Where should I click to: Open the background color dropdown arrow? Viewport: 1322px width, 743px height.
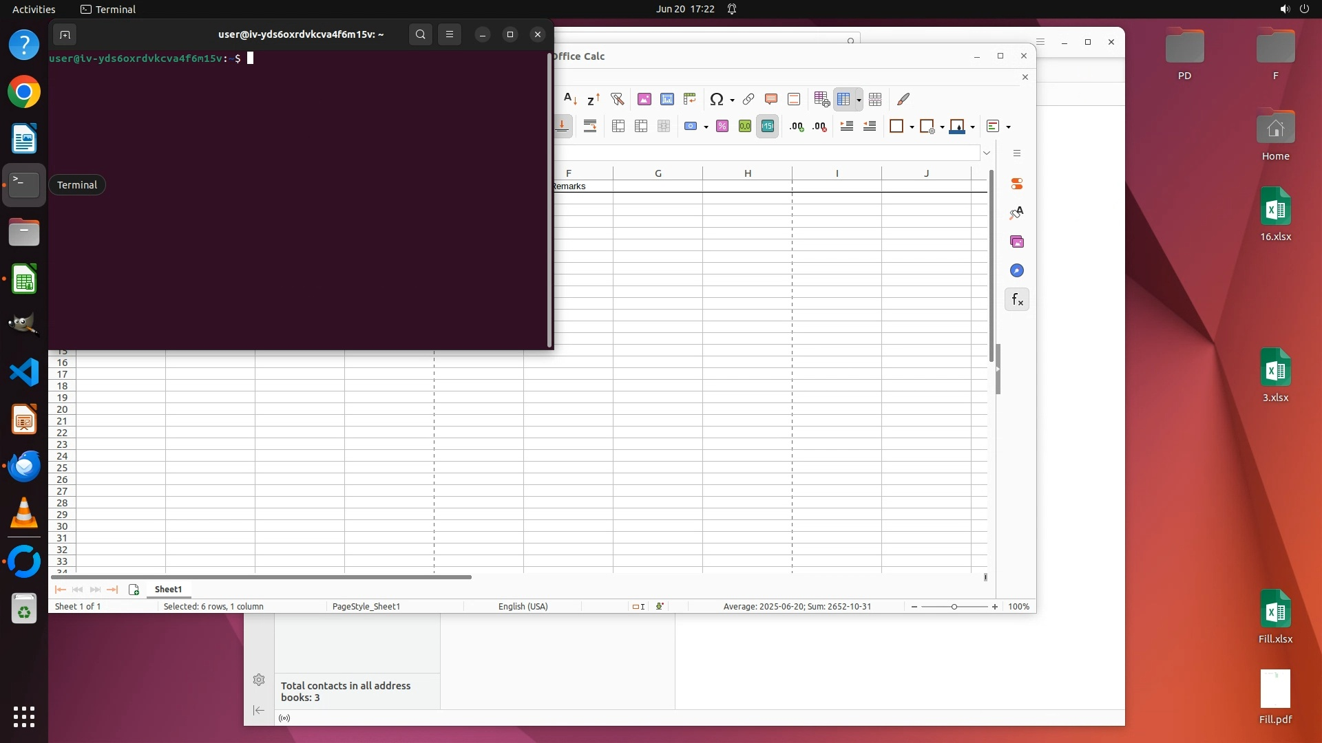(x=972, y=127)
